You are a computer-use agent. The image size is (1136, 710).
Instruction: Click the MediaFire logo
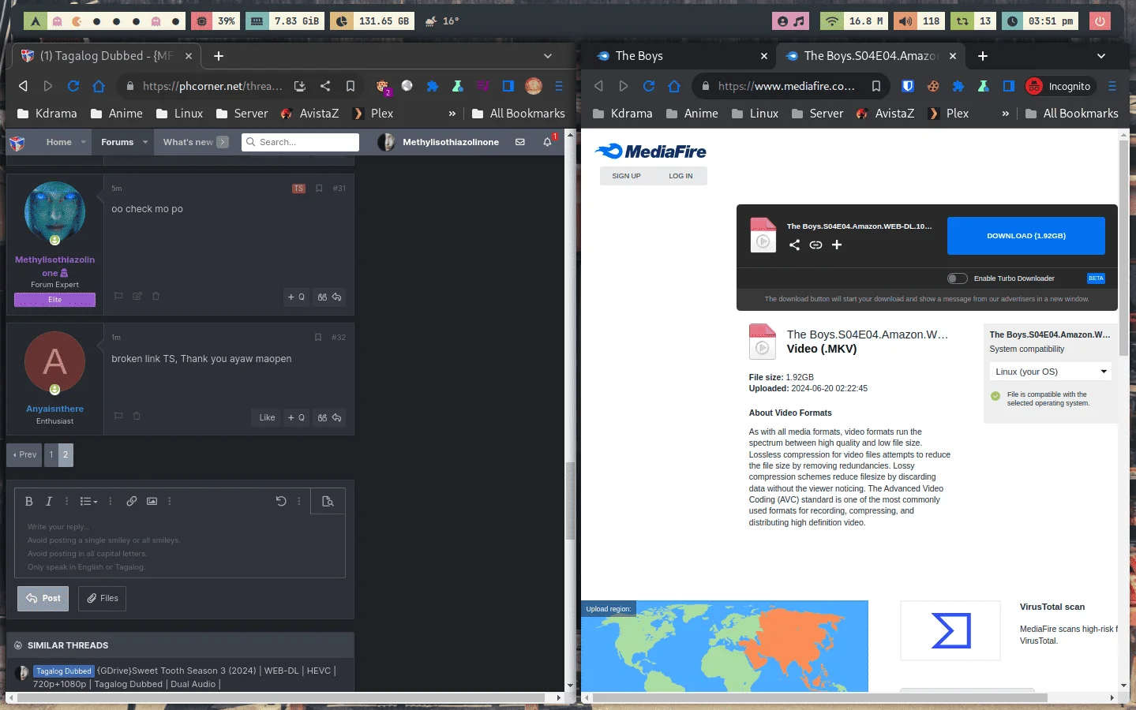(650, 151)
